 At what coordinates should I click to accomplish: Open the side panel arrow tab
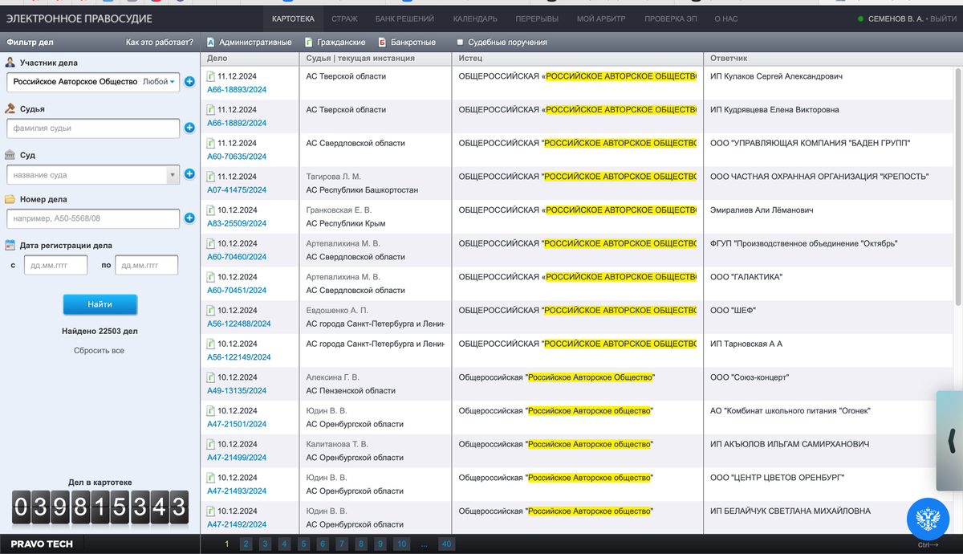(950, 440)
